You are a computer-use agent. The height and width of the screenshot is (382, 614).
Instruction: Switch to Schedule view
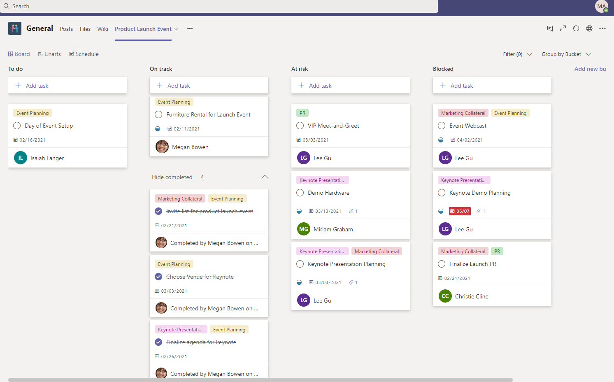click(x=84, y=54)
